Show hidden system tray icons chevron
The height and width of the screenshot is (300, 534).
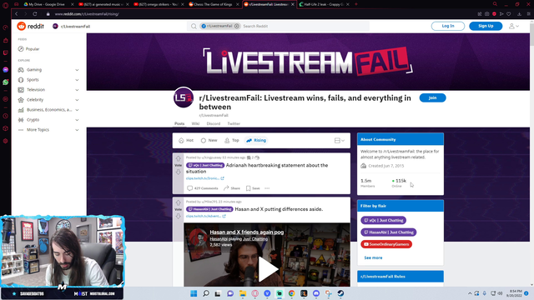470,293
